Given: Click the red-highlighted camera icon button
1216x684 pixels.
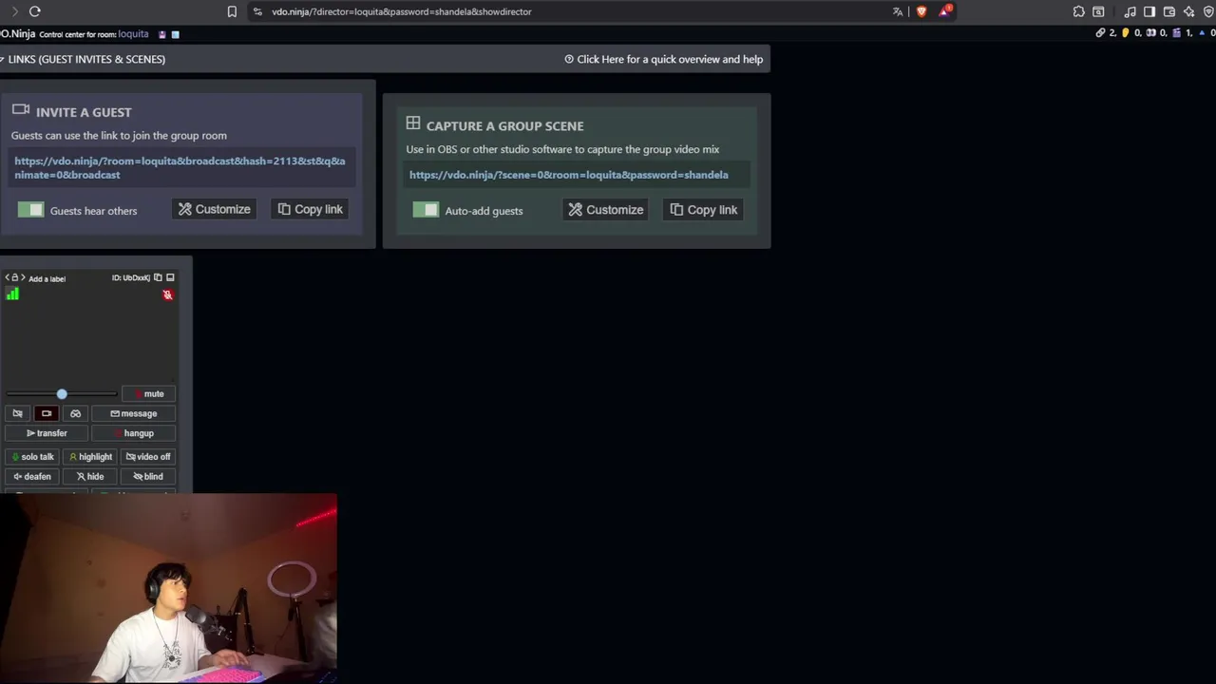Looking at the screenshot, I should pos(47,413).
